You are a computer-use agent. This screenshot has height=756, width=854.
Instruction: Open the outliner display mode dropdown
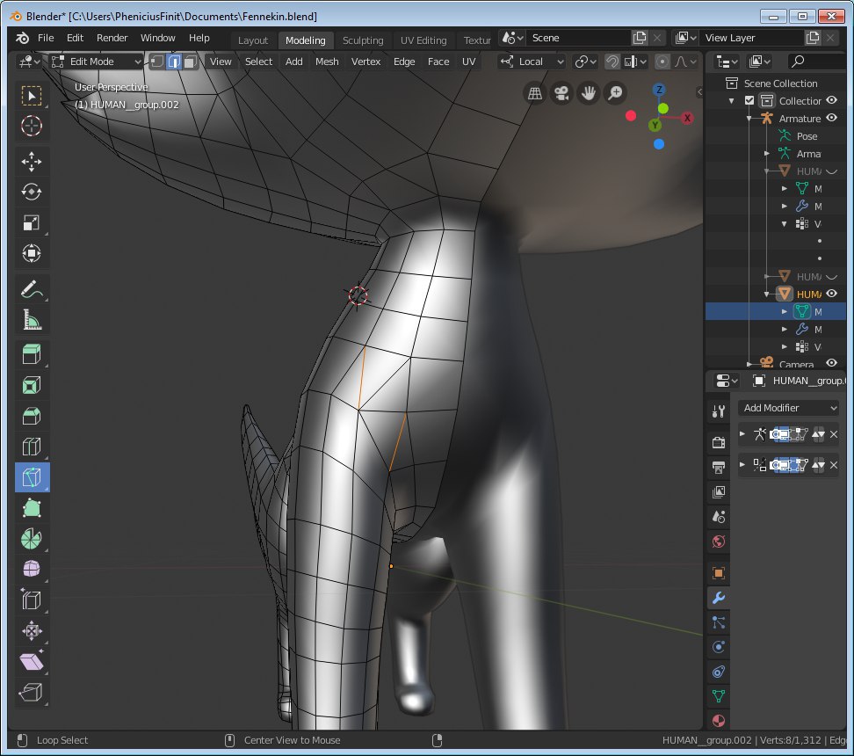(x=759, y=62)
